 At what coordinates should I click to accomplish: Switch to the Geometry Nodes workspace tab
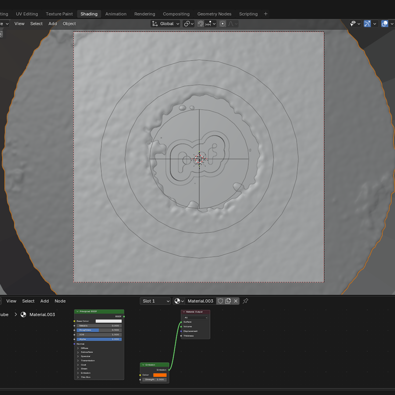point(214,14)
